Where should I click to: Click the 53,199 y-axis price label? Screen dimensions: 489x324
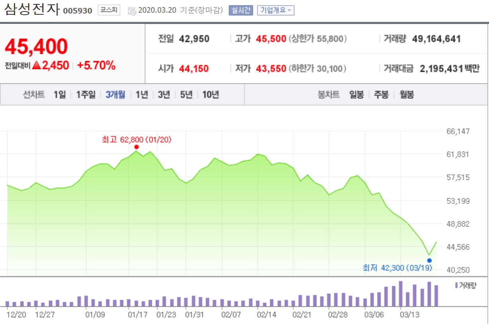tap(458, 201)
